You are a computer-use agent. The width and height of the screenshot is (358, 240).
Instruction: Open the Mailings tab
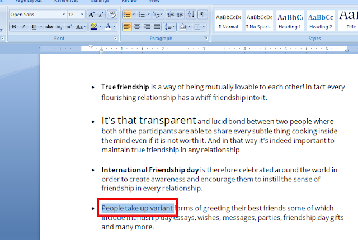pos(100,1)
